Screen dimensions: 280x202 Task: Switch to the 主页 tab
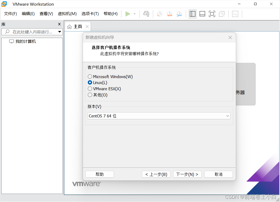coord(78,27)
